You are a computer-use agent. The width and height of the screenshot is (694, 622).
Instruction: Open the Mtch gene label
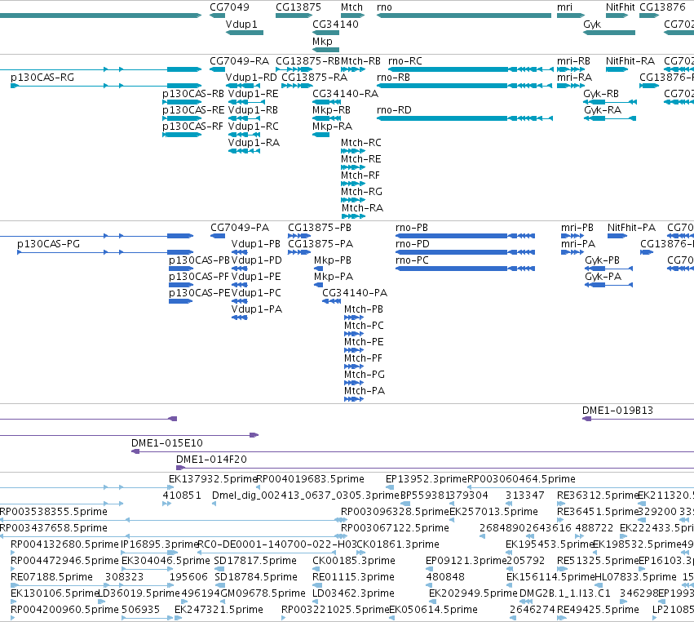click(351, 7)
